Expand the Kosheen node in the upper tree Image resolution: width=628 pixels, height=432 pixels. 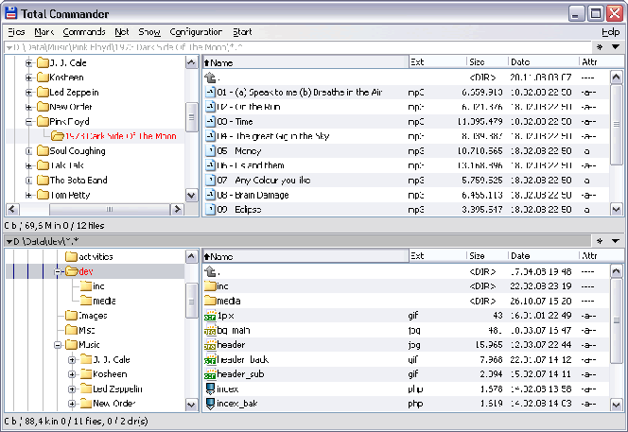28,78
